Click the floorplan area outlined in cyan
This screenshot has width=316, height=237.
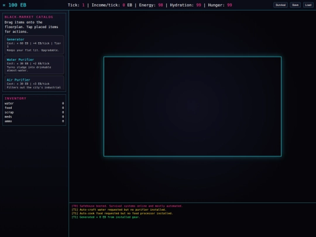(193, 107)
